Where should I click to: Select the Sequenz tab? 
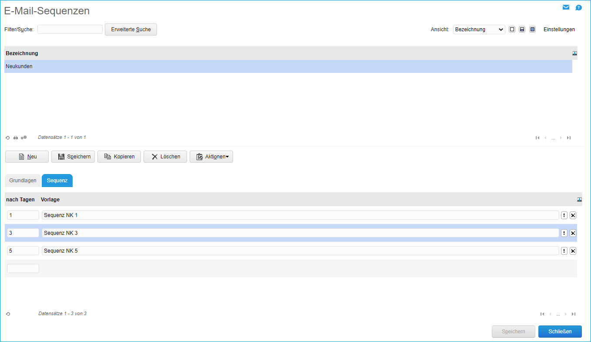coord(57,181)
